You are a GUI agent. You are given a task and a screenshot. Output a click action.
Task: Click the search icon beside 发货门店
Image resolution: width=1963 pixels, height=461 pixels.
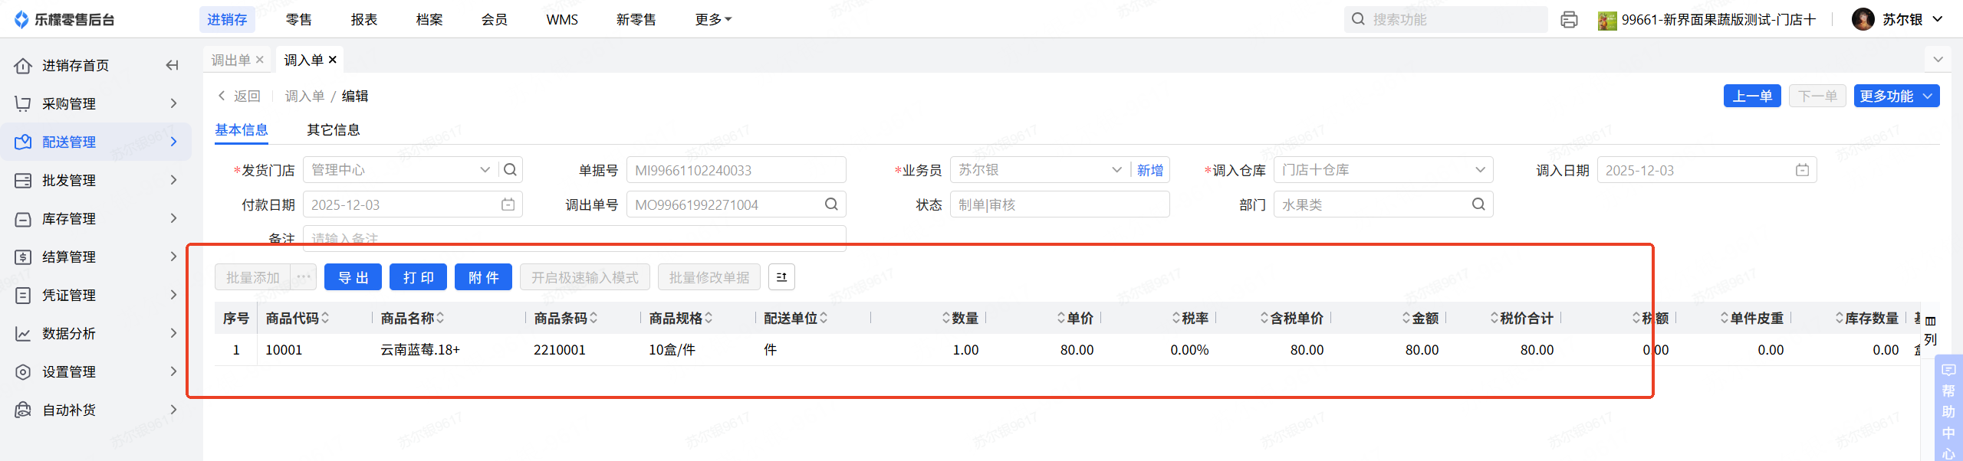(511, 170)
